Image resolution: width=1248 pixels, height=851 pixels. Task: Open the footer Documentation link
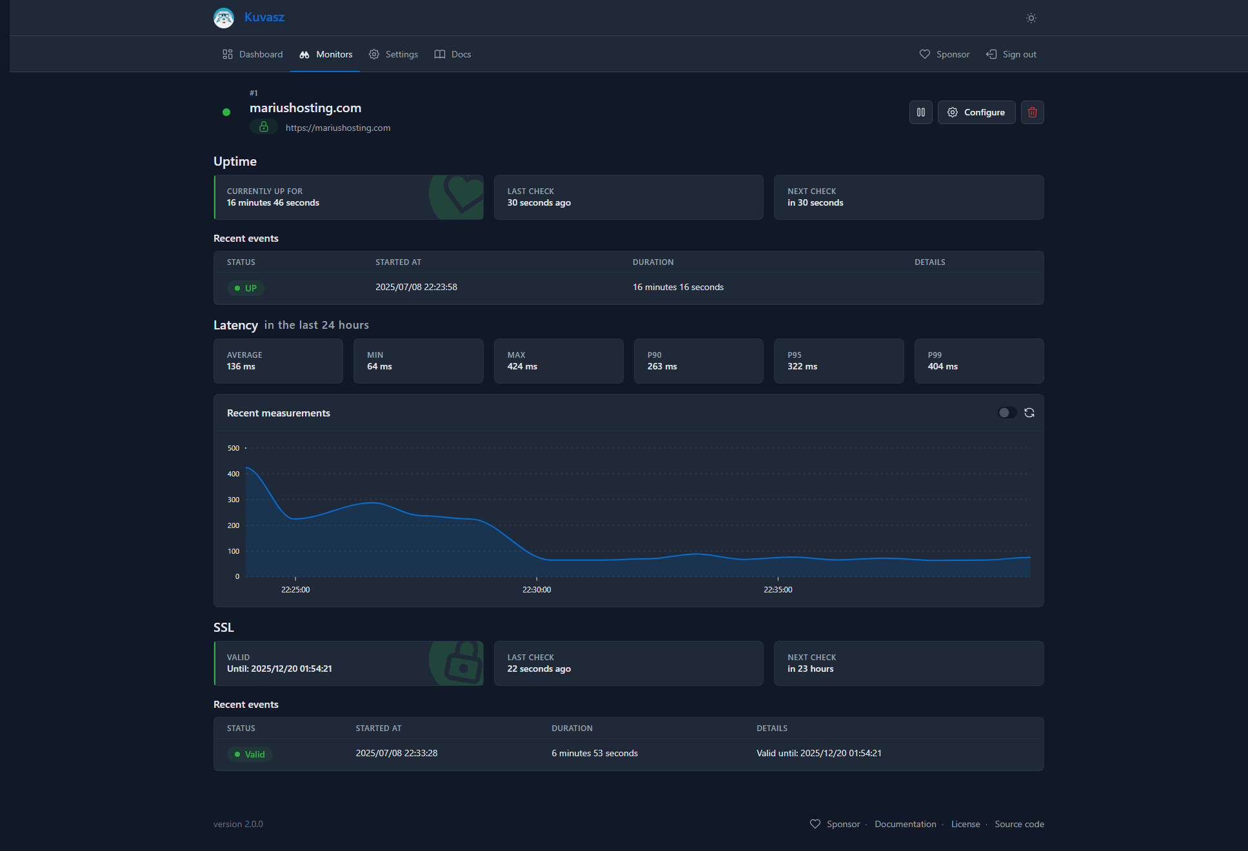[906, 824]
